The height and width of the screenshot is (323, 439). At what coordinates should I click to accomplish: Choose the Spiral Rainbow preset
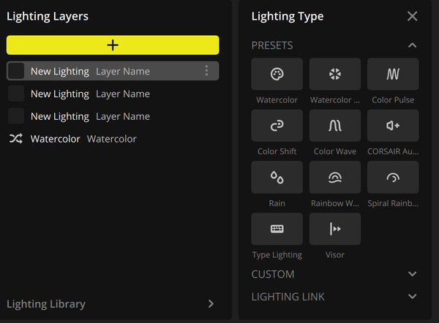(x=393, y=178)
